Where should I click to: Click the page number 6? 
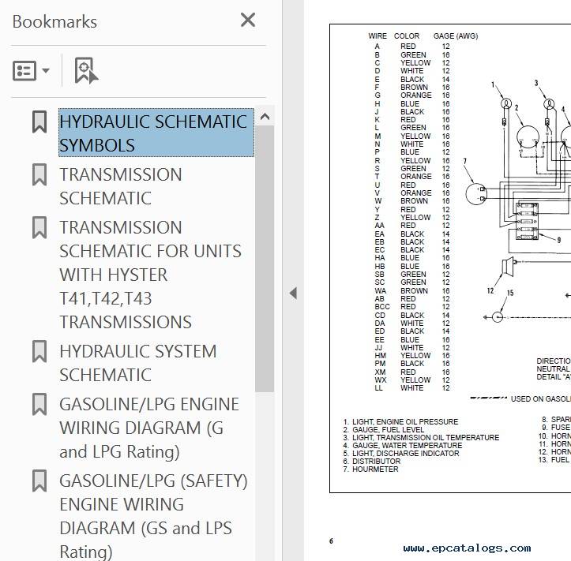[331, 541]
